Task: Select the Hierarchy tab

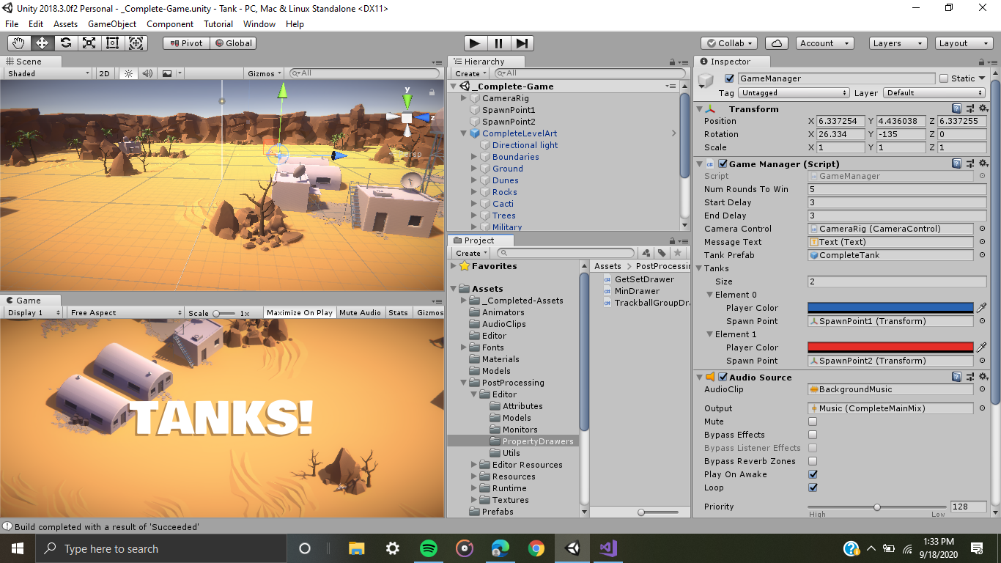Action: point(484,62)
